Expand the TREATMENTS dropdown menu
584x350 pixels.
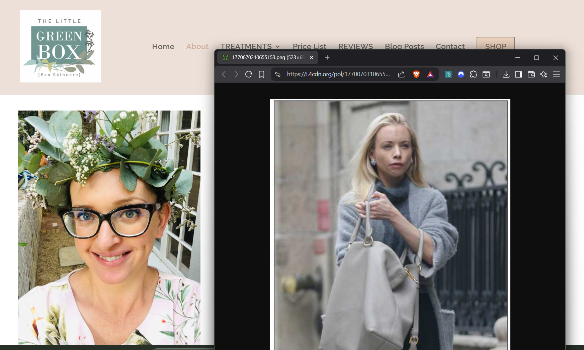pos(250,46)
